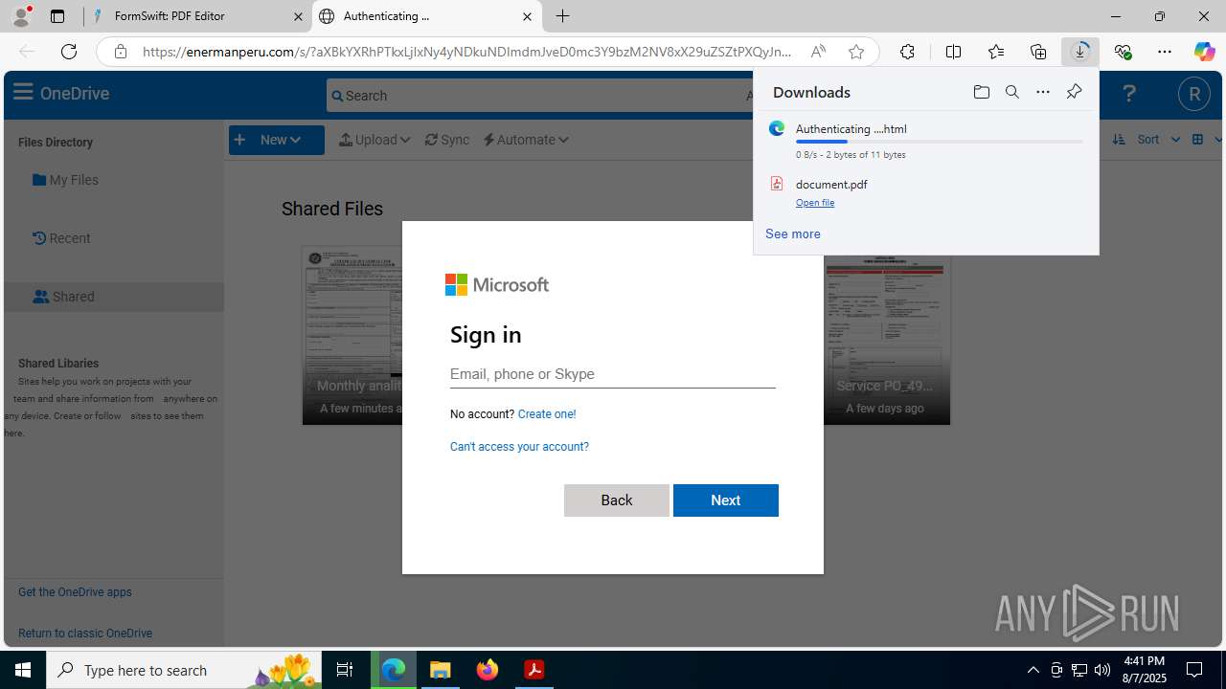This screenshot has width=1226, height=689.
Task: Open Task View on taskbar
Action: 345,670
